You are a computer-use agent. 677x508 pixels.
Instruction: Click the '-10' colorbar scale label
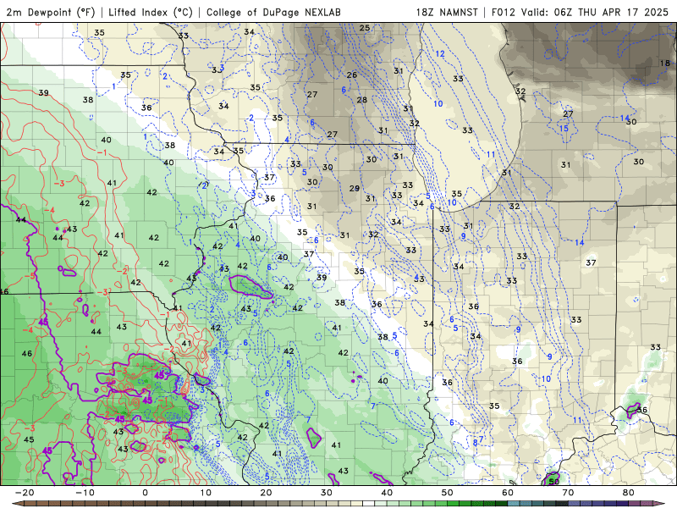[x=85, y=493]
